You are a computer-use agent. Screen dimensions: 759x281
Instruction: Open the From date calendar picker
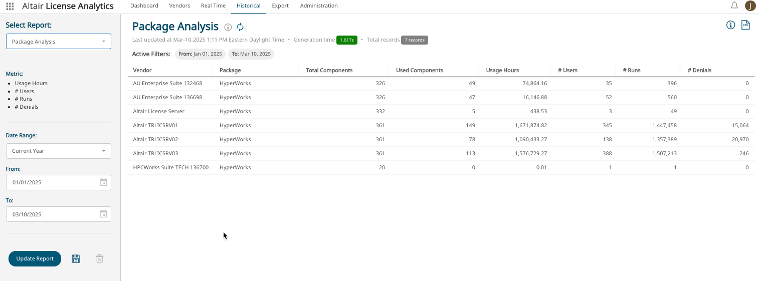coord(103,182)
